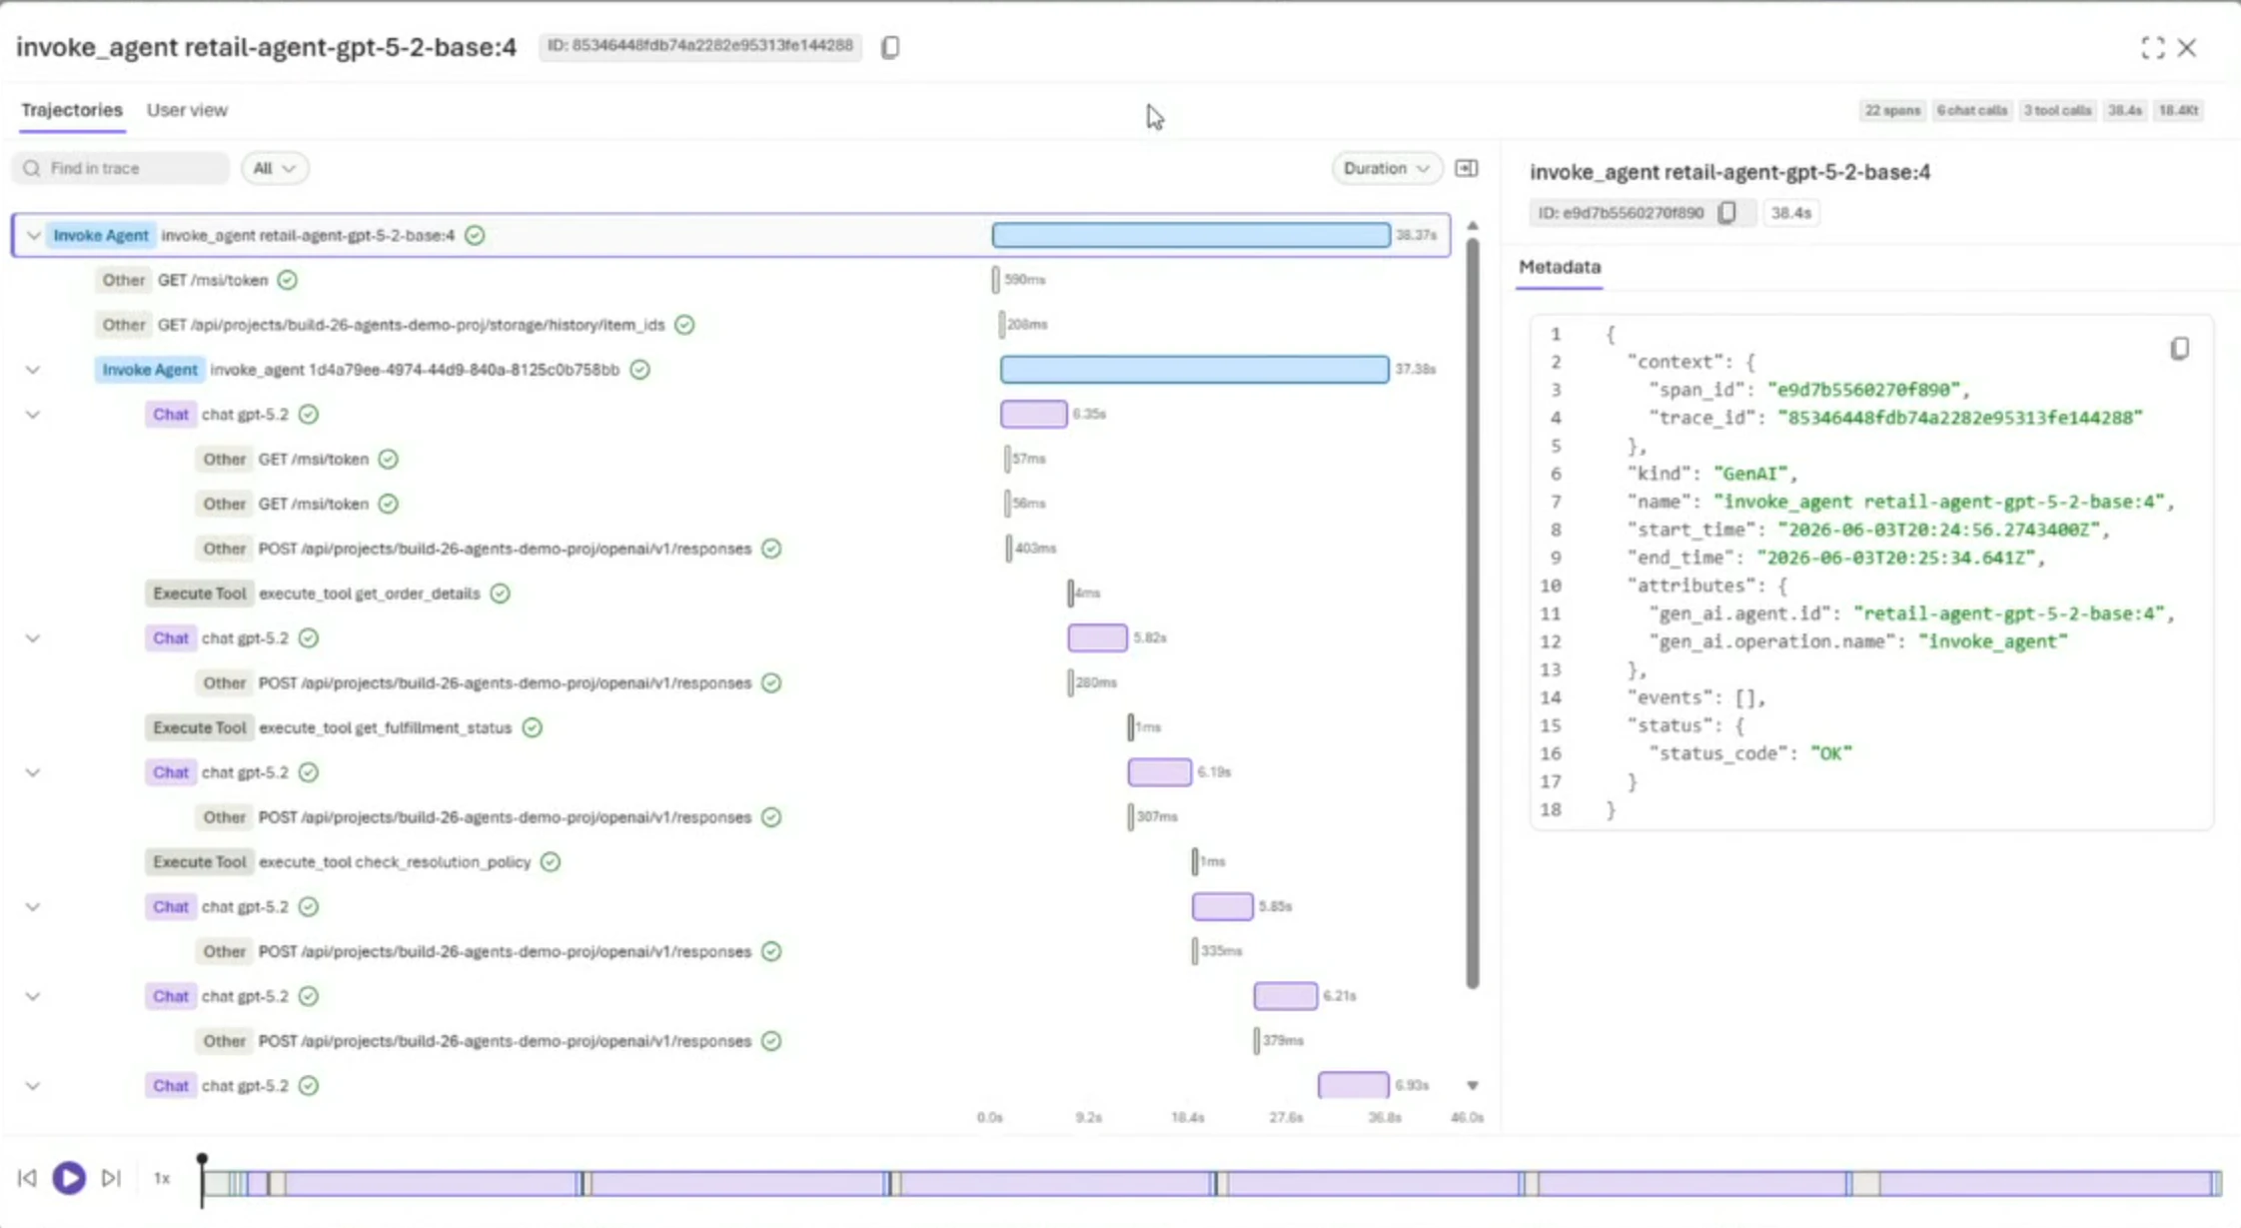The image size is (2241, 1228).
Task: Collapse the first chat gpt-5.2 span
Action: coord(33,415)
